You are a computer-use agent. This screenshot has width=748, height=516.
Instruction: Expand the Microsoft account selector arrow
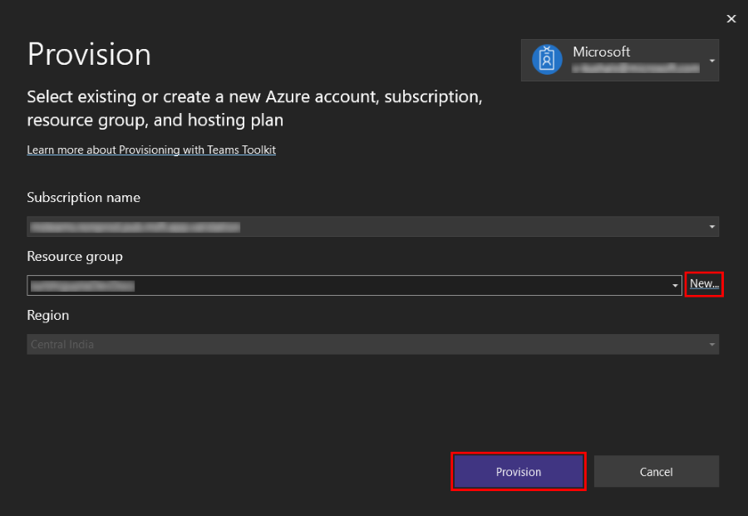(712, 61)
